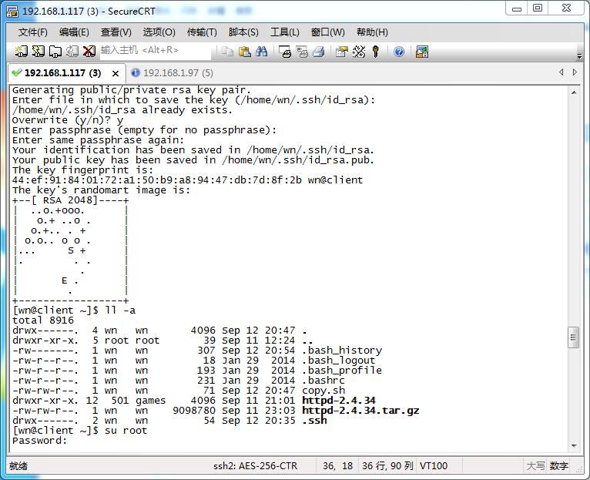
Task: Click the terminal scrollbar thumb
Action: (x=574, y=337)
